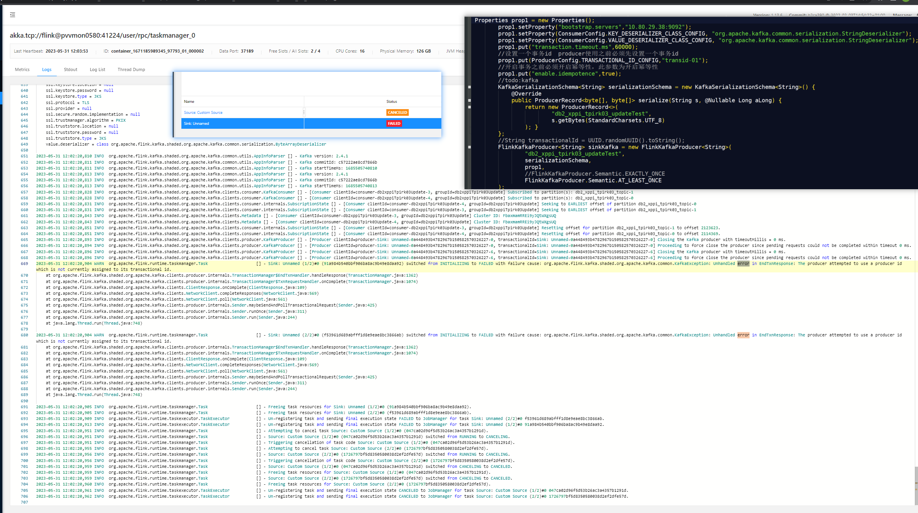Click the "transaction.timeout.ms" string in the code
918x513 pixels.
click(571, 47)
